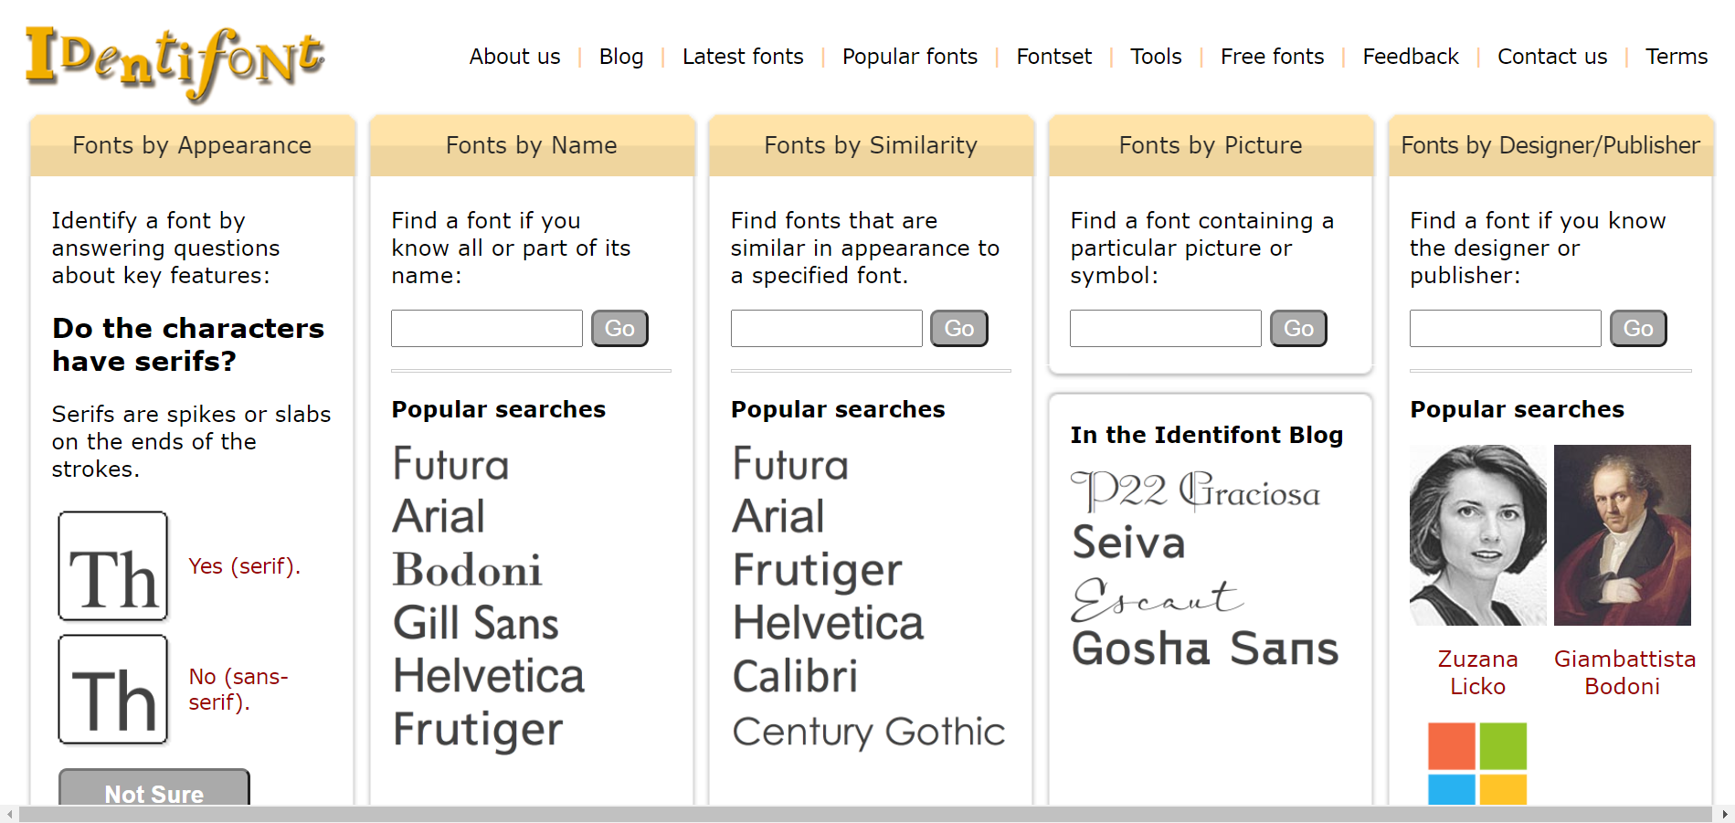Click the 'Yes (serif).' answer link
This screenshot has height=823, width=1735.
pos(244,566)
